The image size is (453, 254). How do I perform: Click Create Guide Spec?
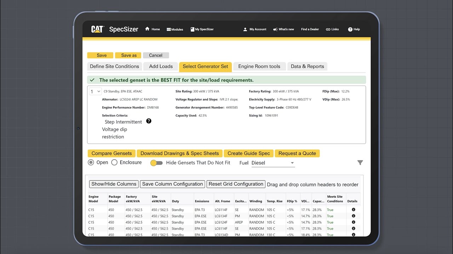(248, 153)
